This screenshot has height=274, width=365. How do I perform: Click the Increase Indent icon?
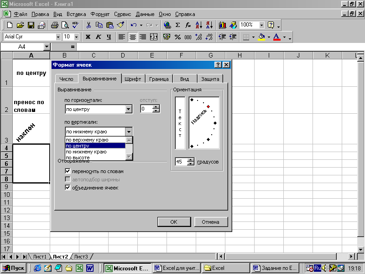pyautogui.click(x=233, y=37)
